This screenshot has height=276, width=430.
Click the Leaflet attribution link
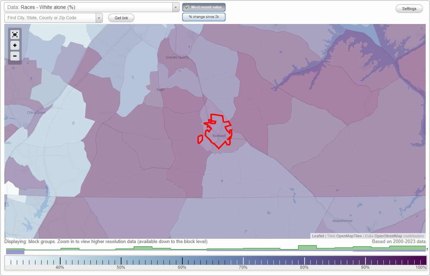317,236
